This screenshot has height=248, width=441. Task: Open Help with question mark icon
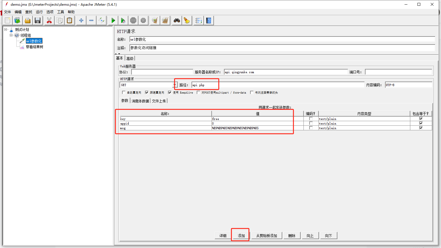click(209, 20)
